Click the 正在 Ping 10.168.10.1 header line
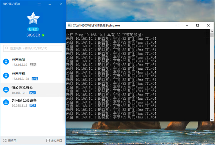 (x=104, y=35)
